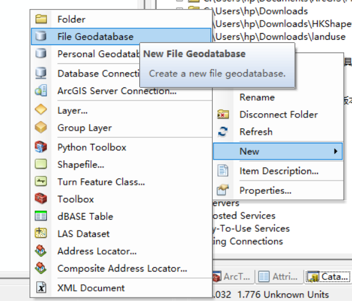Choose Folder from the New submenu
352x301 pixels.
[x=121, y=19]
